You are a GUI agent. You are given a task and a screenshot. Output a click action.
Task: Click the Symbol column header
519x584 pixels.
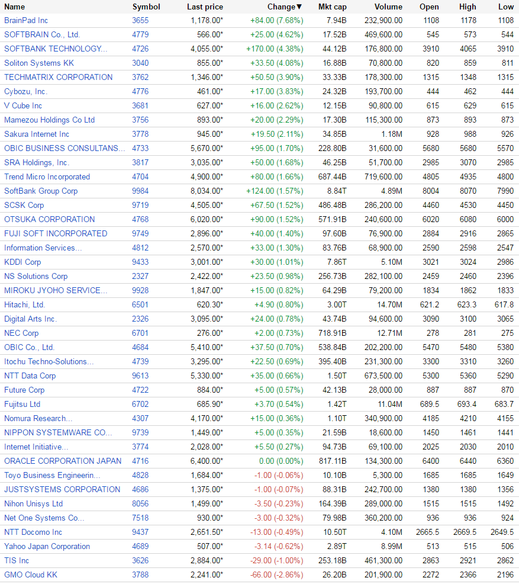(x=146, y=7)
